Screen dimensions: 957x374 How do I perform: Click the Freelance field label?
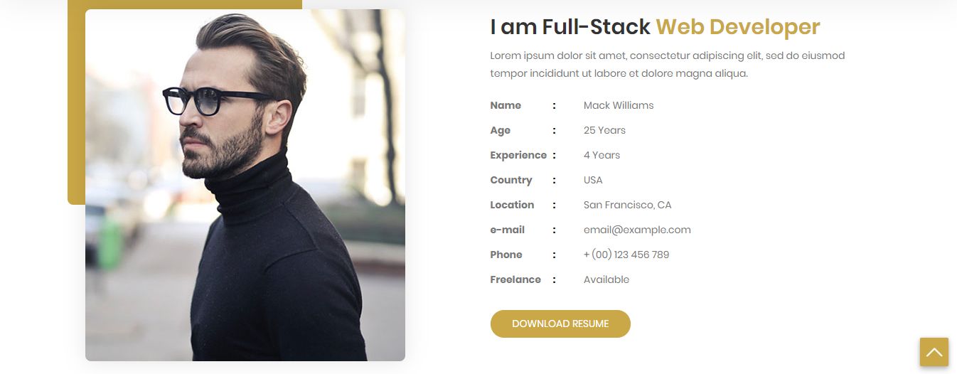point(515,279)
